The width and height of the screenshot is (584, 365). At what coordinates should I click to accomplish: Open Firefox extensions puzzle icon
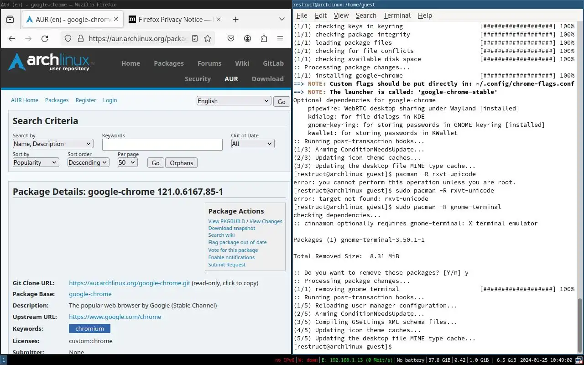[x=264, y=39]
